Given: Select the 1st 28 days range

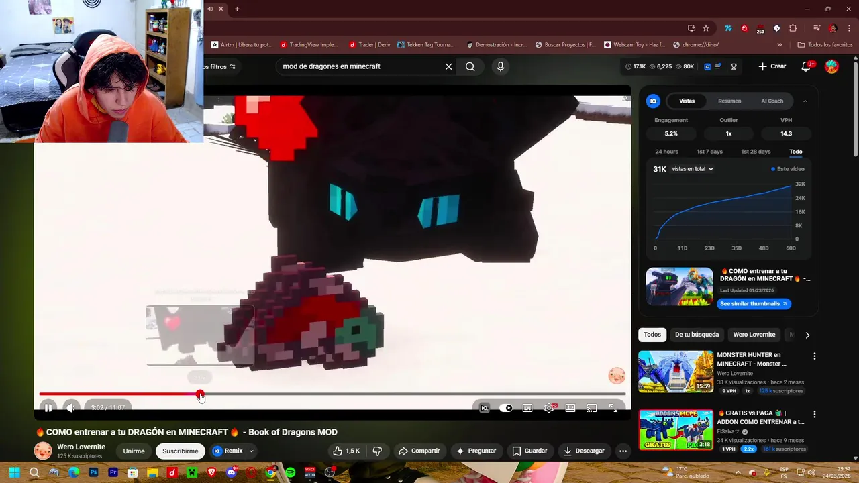Looking at the screenshot, I should pos(756,152).
